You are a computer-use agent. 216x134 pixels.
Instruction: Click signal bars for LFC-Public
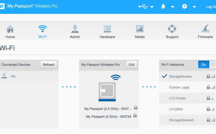(x=213, y=98)
